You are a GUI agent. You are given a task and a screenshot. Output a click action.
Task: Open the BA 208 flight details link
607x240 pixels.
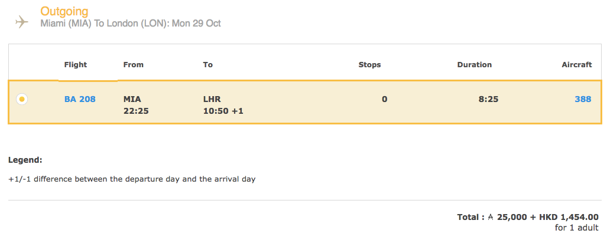point(80,99)
